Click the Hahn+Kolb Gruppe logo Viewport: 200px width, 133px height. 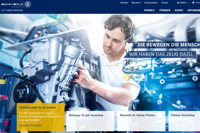coord(16,4)
